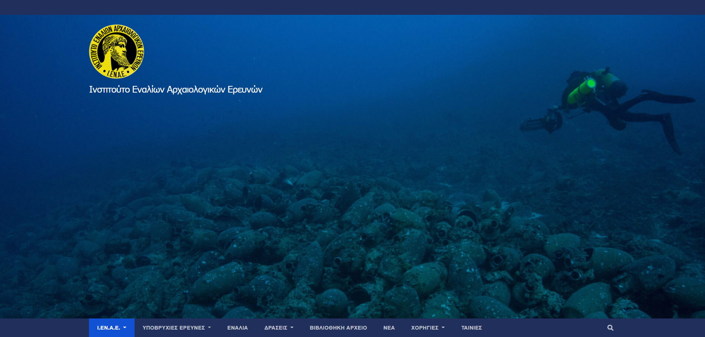The height and width of the screenshot is (337, 705).
Task: Click the title Ινστιτούτο Εναλίων Αρχαιολογικών Ερευνών
Action: pyautogui.click(x=176, y=90)
